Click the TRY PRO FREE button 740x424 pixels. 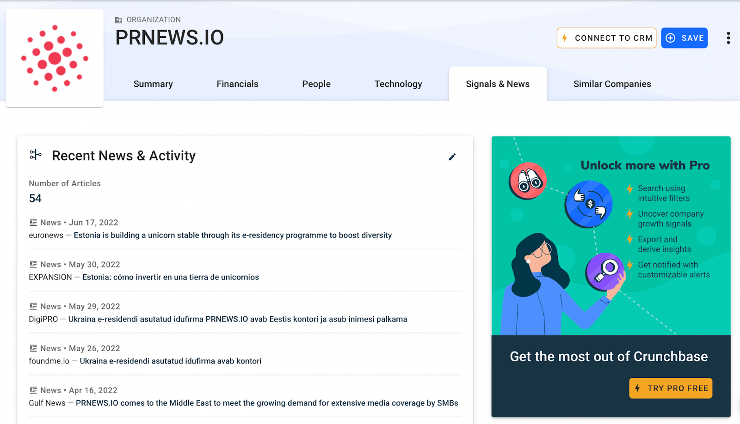[x=671, y=388]
